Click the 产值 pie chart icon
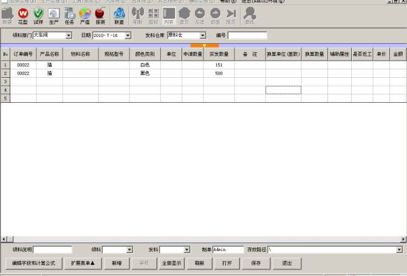Viewport: 407px width, 276px height. (85, 15)
